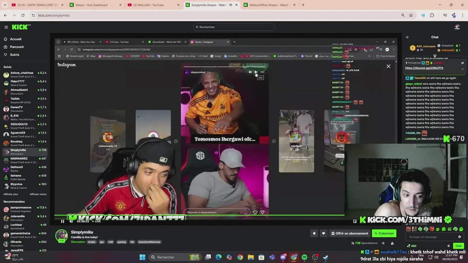Screen dimensions: 468x263
Task: Click Offrir un abonnement button
Action: pyautogui.click(x=350, y=233)
